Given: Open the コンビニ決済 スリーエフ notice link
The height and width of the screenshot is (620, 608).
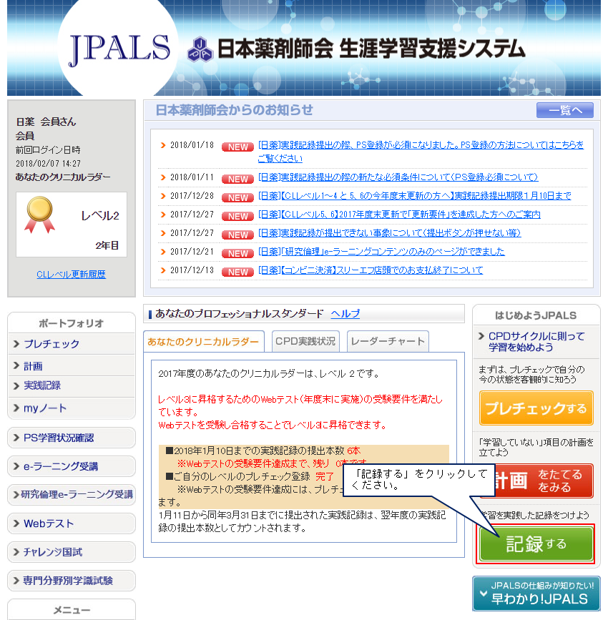Looking at the screenshot, I should click(x=370, y=270).
